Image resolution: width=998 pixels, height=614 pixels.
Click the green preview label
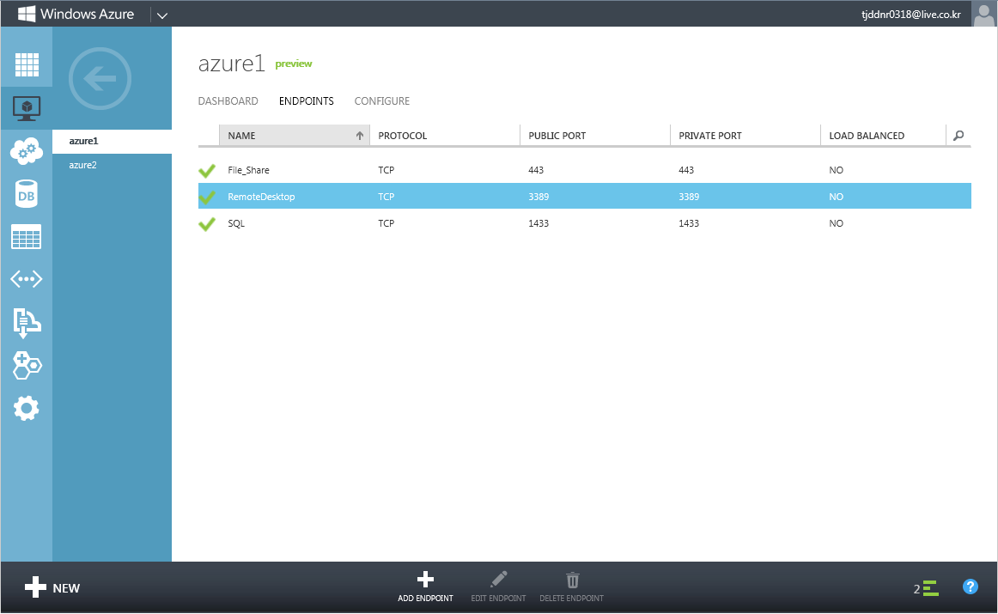pyautogui.click(x=294, y=64)
